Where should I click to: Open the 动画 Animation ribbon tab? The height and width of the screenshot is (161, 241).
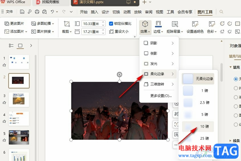tap(127, 12)
